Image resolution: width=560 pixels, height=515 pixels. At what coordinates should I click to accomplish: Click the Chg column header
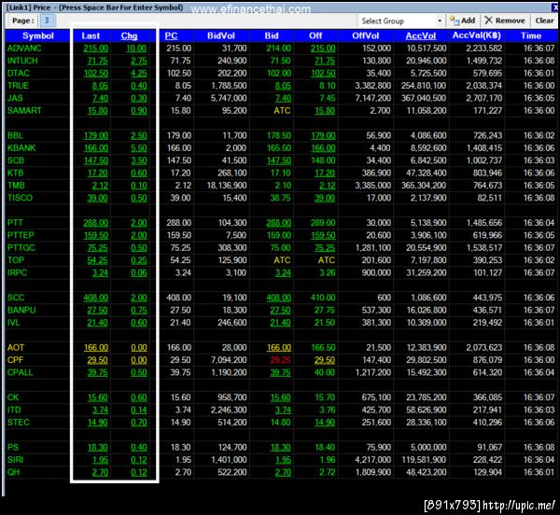click(130, 35)
